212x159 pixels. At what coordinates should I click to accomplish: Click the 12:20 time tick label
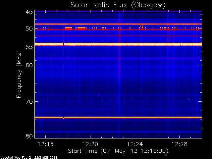coord(90,144)
